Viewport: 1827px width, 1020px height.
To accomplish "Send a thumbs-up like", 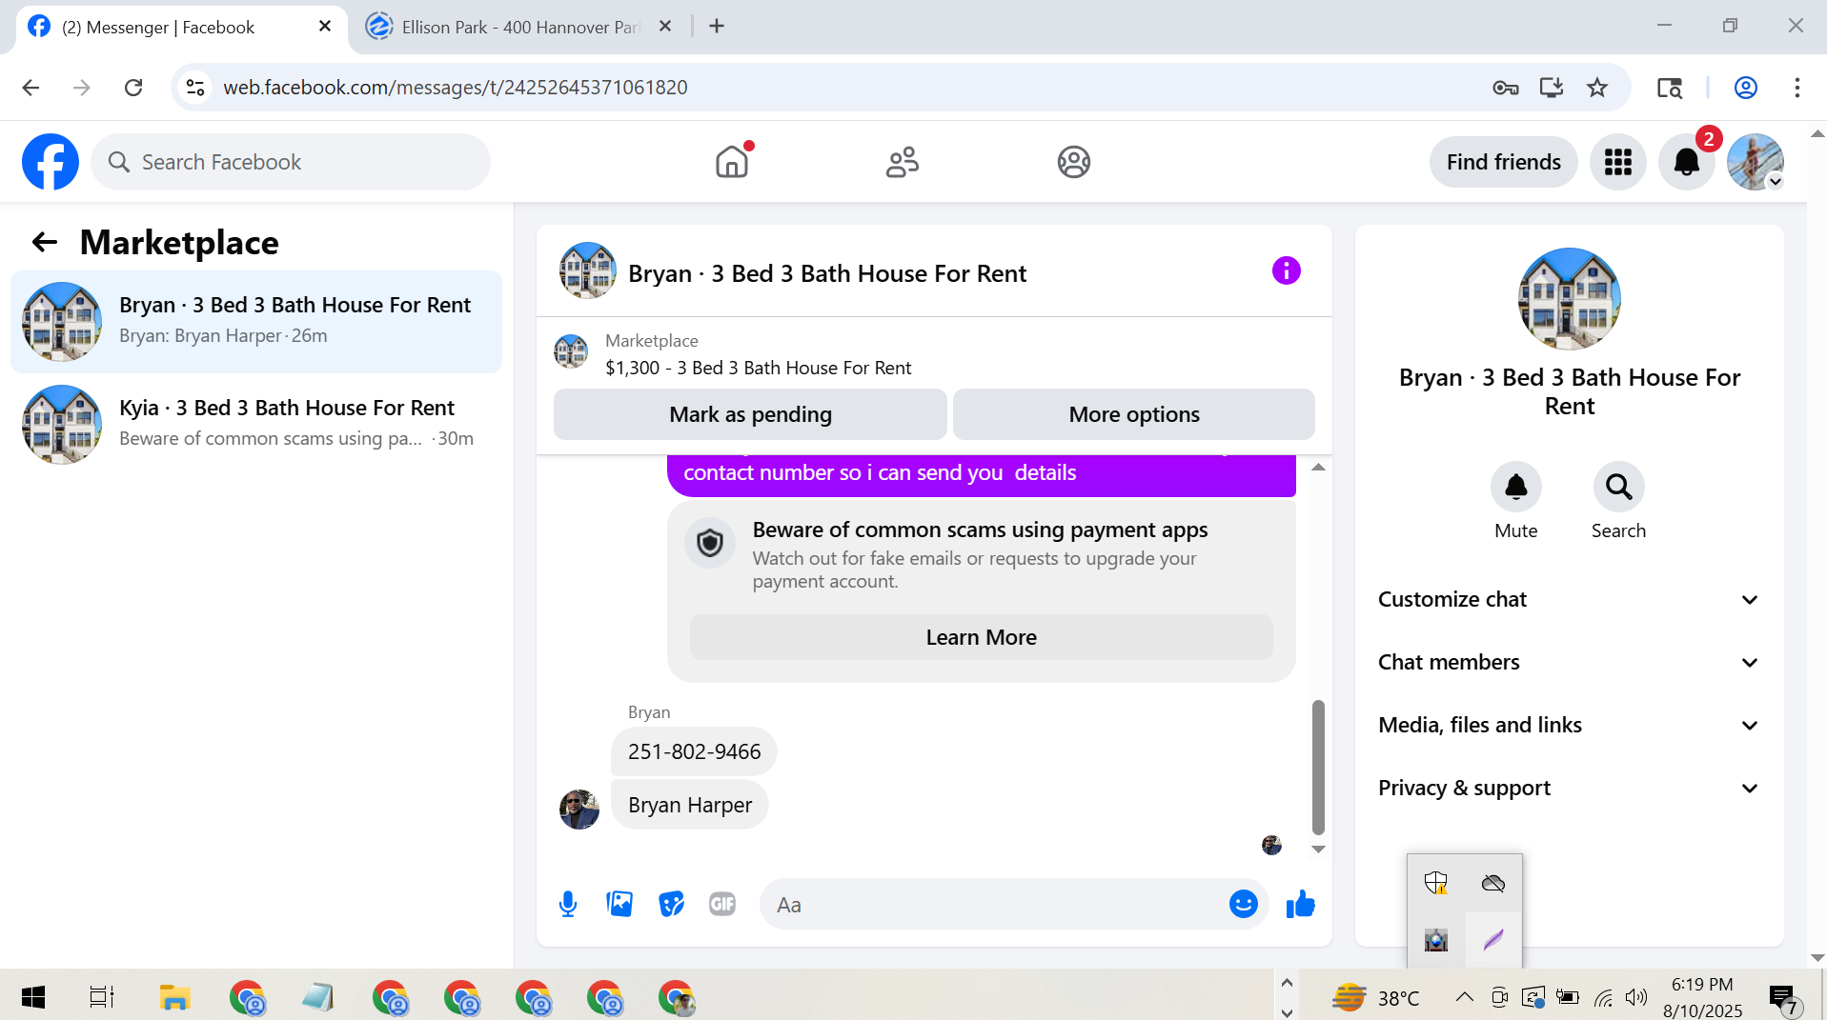I will [1300, 904].
